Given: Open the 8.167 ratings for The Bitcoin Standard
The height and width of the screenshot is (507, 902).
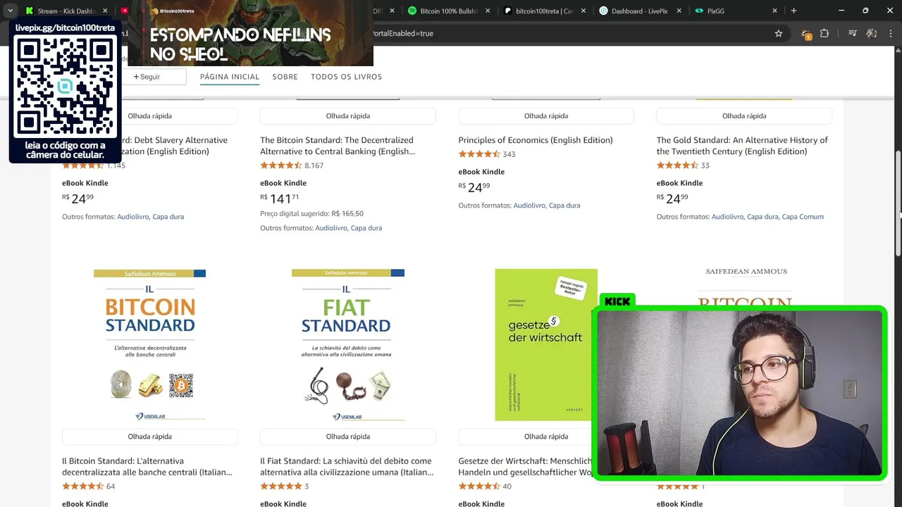Looking at the screenshot, I should (x=314, y=165).
